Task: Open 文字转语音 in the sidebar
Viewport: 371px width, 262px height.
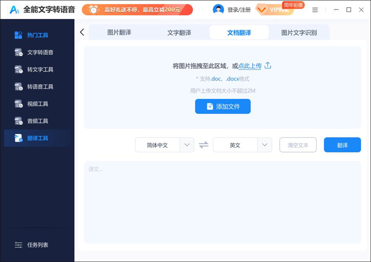Action: [37, 52]
